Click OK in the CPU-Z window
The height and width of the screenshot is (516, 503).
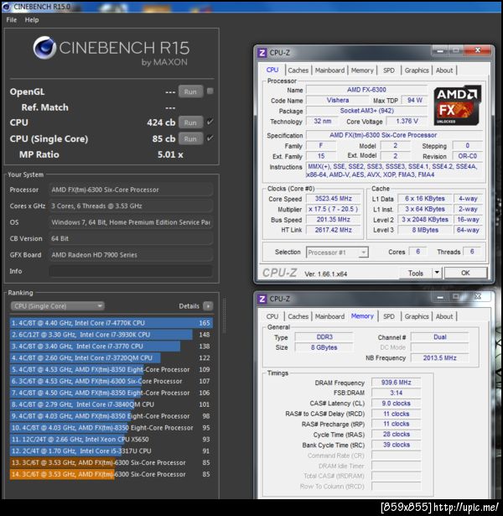465,273
